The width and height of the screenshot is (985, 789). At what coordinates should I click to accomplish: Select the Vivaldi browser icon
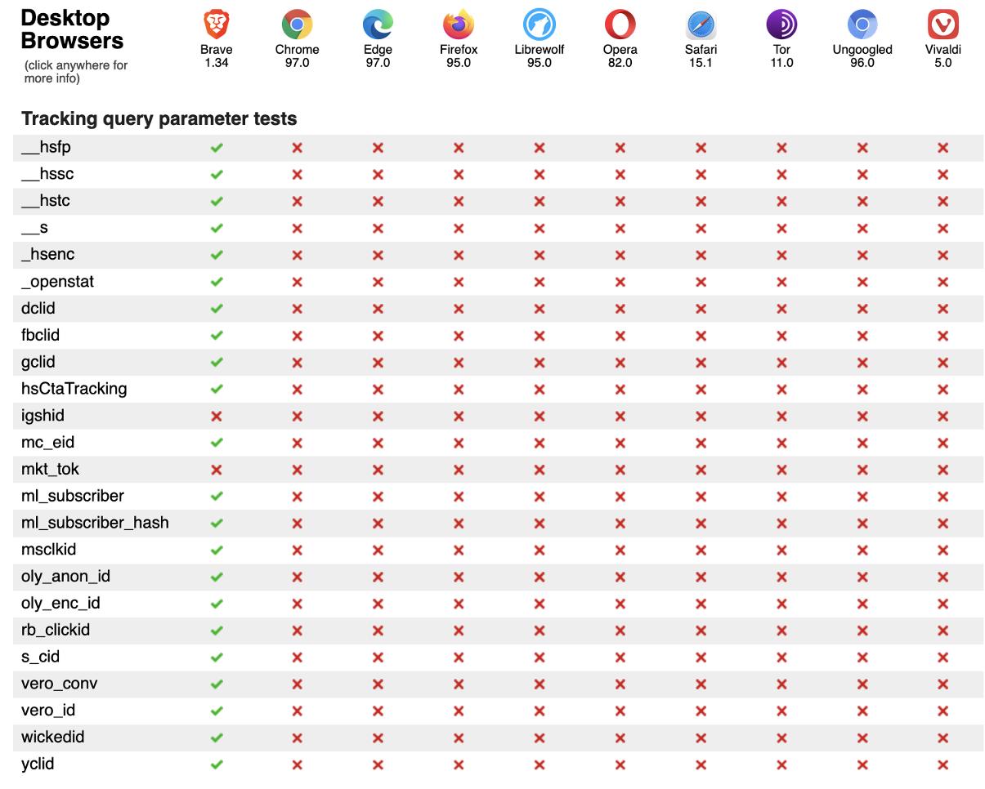942,25
